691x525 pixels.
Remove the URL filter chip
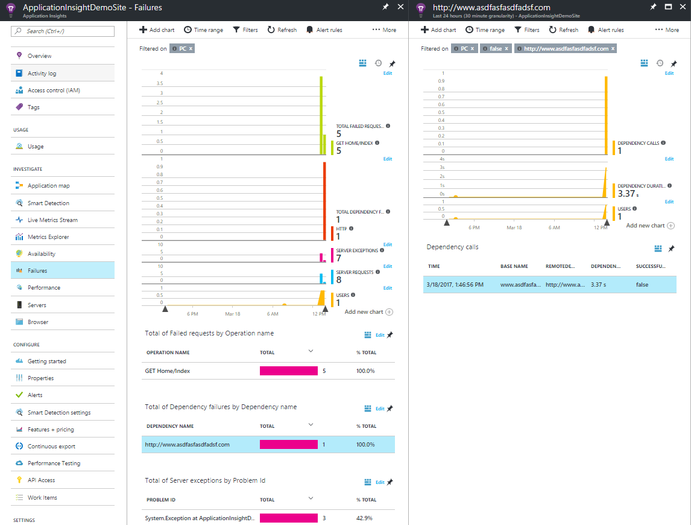tap(613, 48)
